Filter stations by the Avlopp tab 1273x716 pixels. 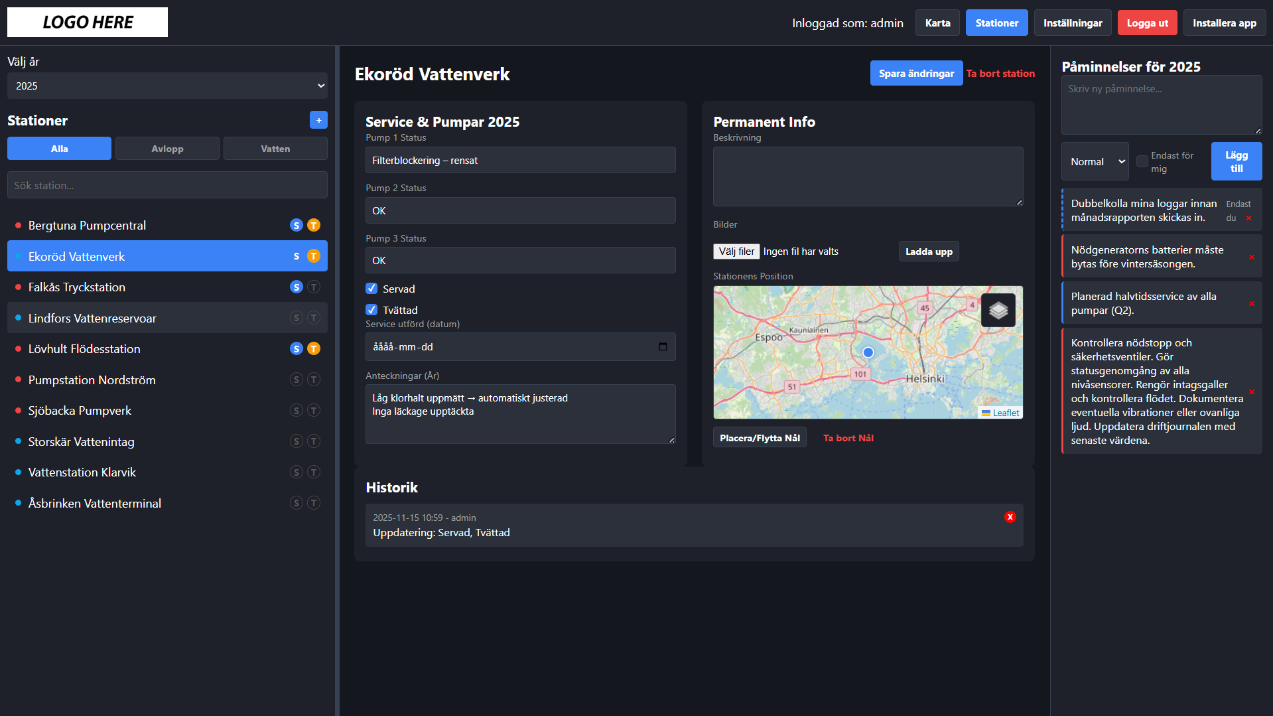(167, 149)
